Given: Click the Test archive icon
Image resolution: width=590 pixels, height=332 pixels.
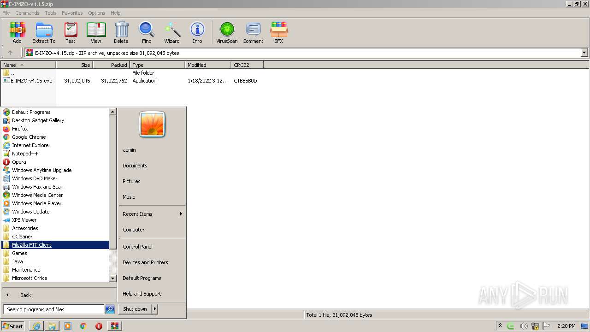Looking at the screenshot, I should click(71, 32).
